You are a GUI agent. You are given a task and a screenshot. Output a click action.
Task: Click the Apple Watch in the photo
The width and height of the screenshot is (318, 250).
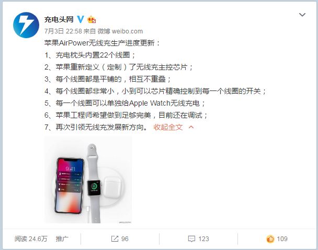(94, 184)
